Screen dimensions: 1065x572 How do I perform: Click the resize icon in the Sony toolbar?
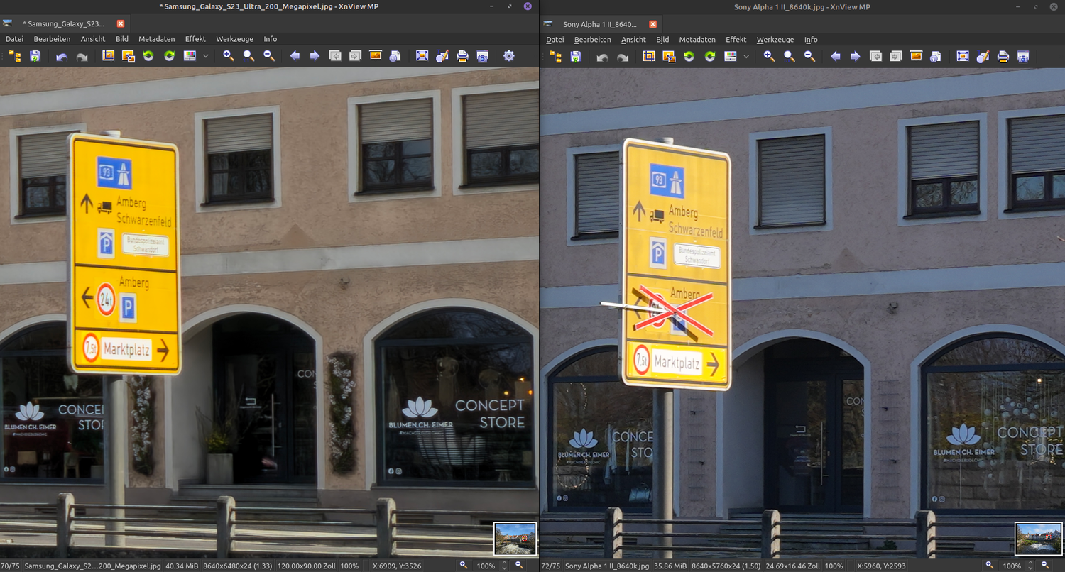coord(669,57)
